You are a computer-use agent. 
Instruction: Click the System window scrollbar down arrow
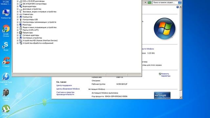[180, 97]
